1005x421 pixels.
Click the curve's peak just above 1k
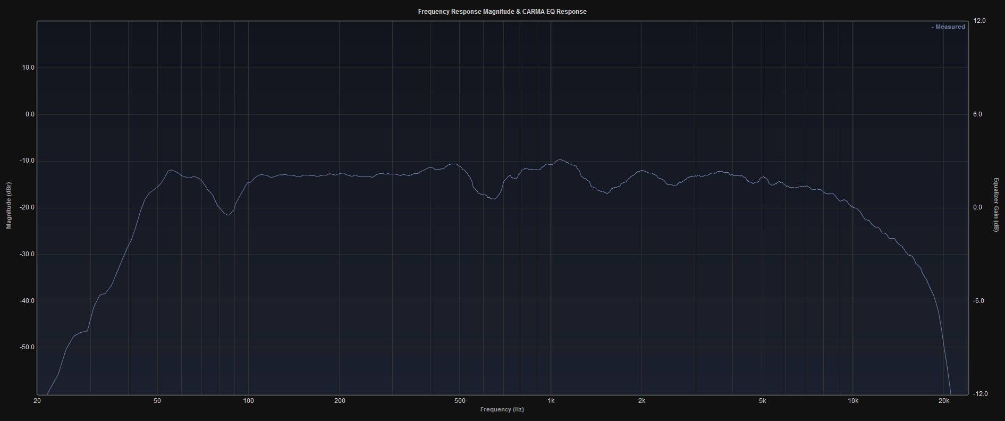click(559, 159)
